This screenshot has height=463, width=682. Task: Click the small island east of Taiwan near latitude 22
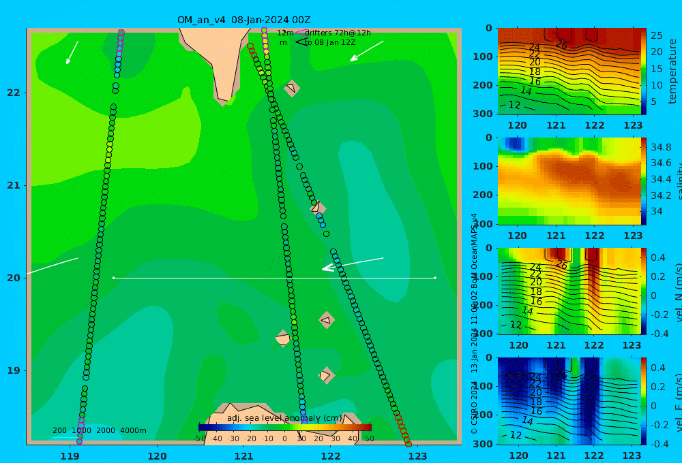pyautogui.click(x=291, y=88)
